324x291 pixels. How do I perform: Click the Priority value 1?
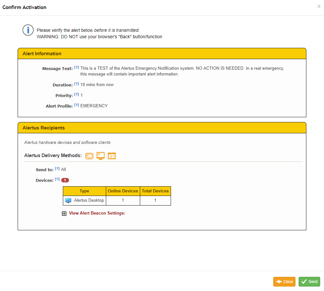pos(81,95)
